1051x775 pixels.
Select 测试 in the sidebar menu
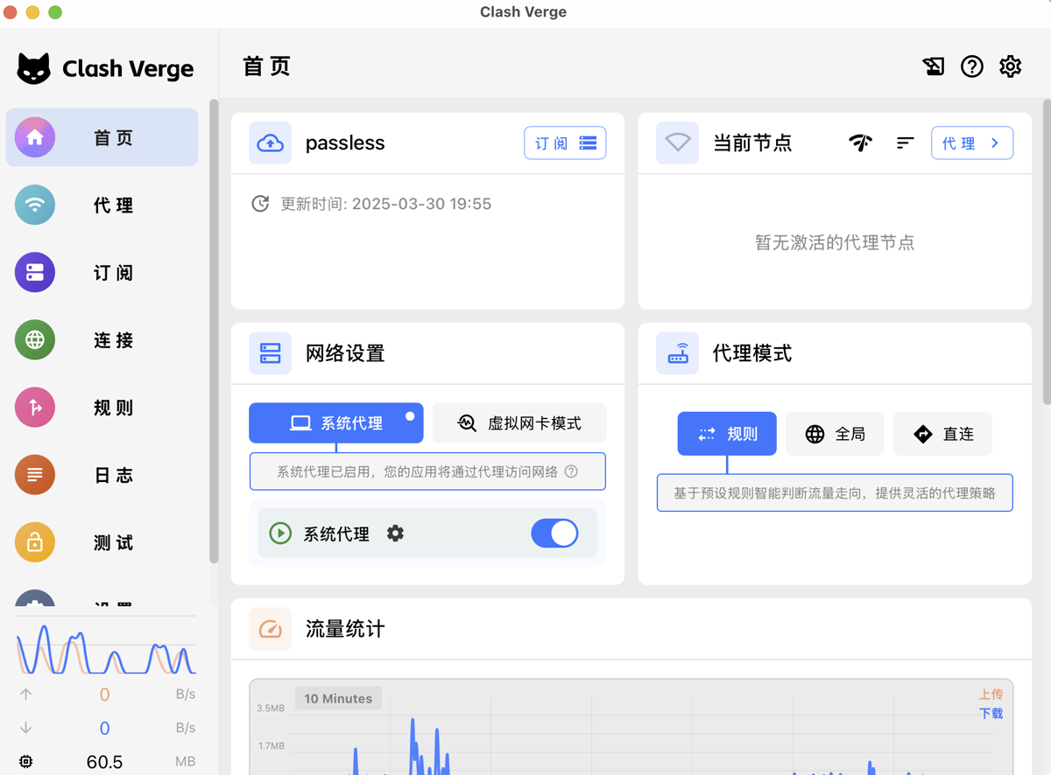coord(112,542)
